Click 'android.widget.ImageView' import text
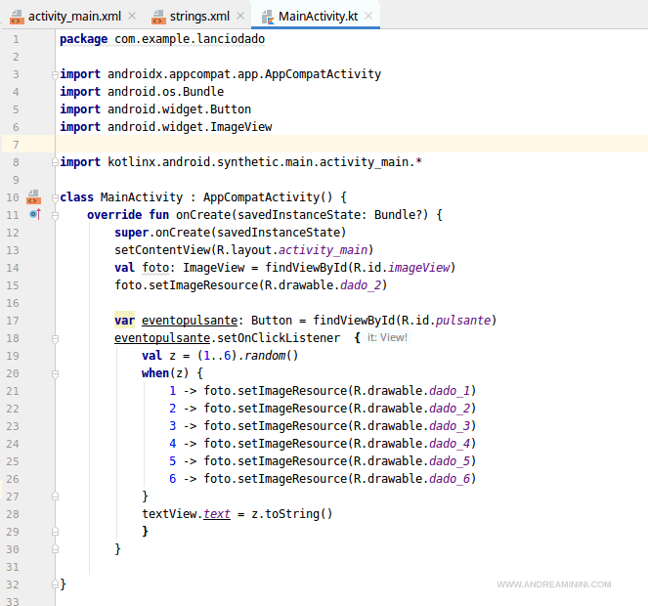 [x=190, y=126]
